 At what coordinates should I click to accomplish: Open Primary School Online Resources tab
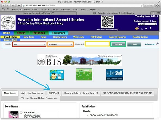click(39, 98)
